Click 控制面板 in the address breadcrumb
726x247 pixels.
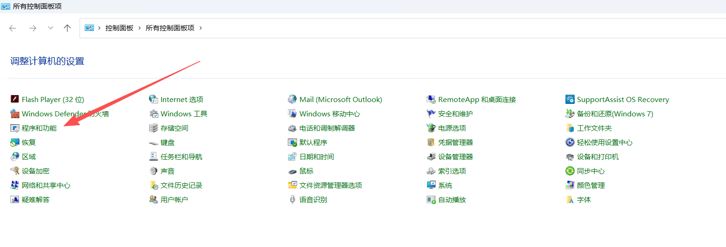point(119,28)
